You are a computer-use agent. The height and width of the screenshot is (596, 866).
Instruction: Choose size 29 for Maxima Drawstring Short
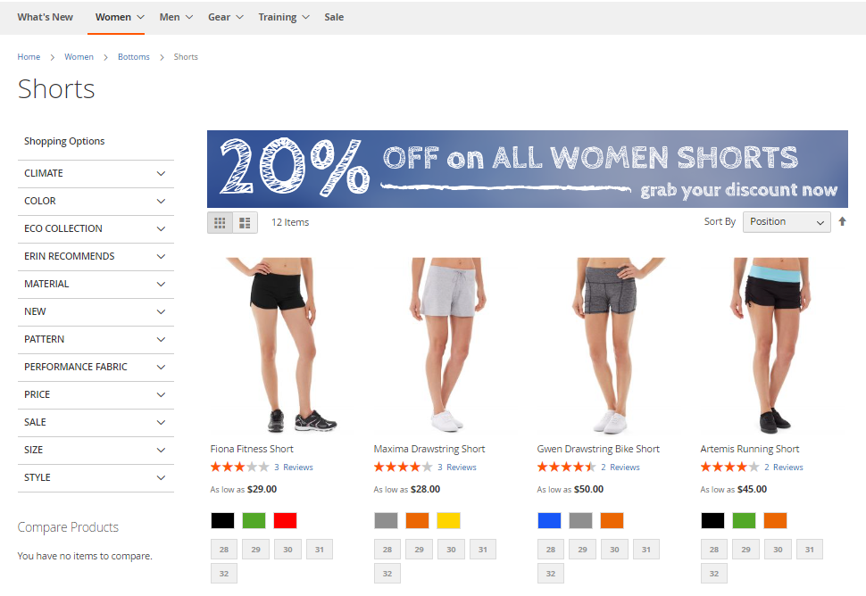click(x=420, y=549)
